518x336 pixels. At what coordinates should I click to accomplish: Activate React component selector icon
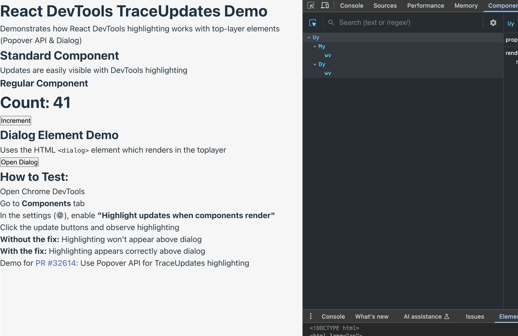click(313, 23)
